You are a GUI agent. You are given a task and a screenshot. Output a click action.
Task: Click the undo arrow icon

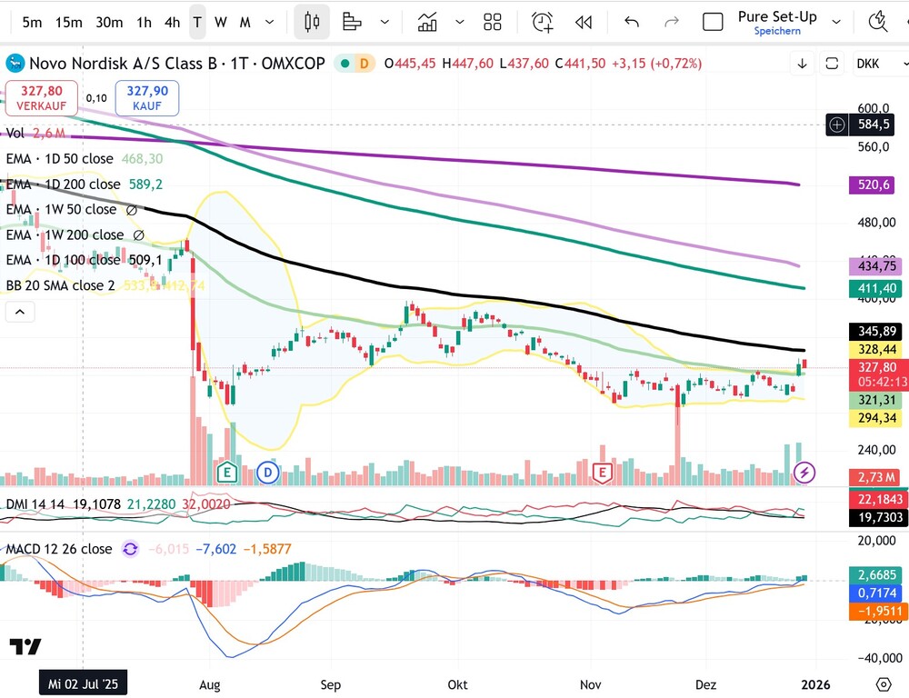point(632,22)
